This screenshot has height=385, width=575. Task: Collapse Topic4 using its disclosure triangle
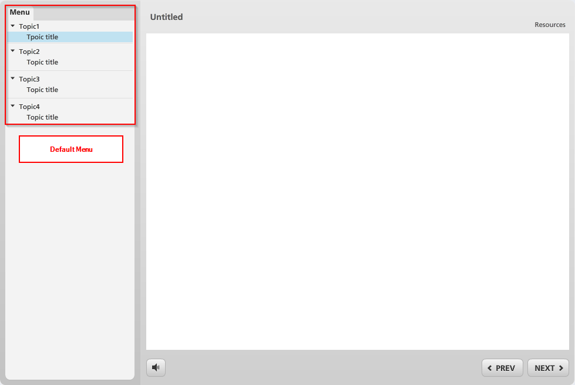pyautogui.click(x=12, y=107)
